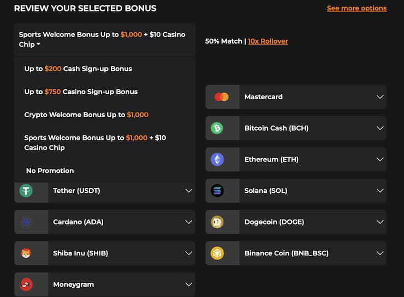Select the Solana (SOL) label
Image resolution: width=404 pixels, height=297 pixels.
pos(266,191)
